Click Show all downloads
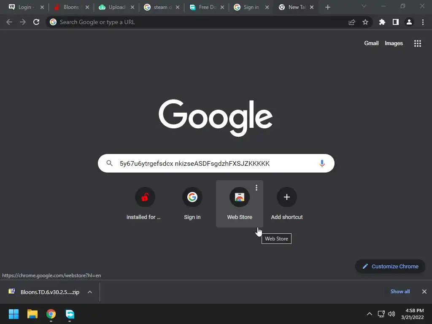The image size is (432, 324). point(400,292)
